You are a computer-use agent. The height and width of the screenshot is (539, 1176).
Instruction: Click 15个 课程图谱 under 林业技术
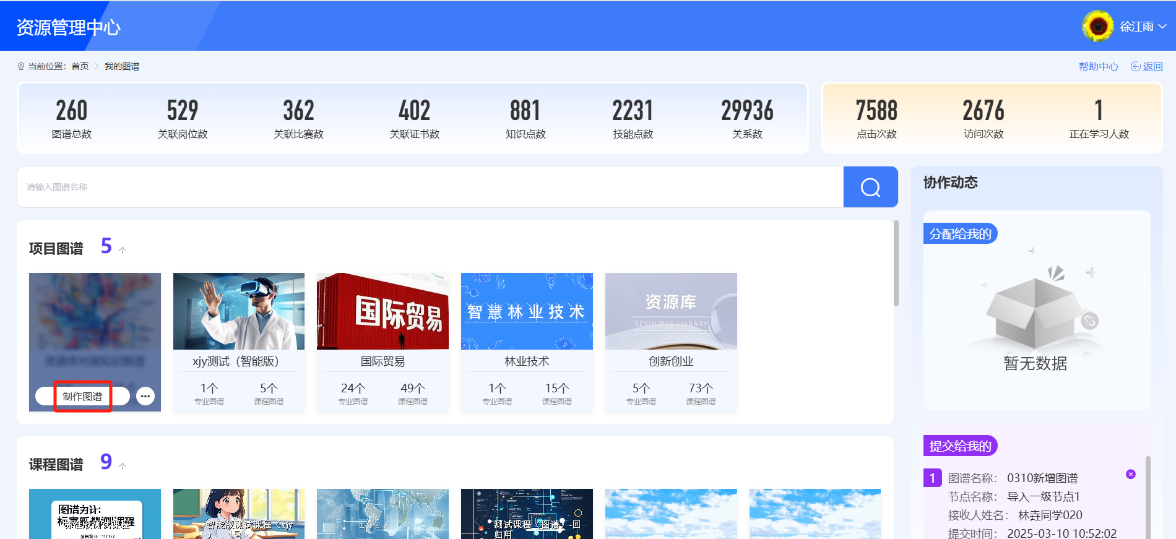pyautogui.click(x=557, y=394)
